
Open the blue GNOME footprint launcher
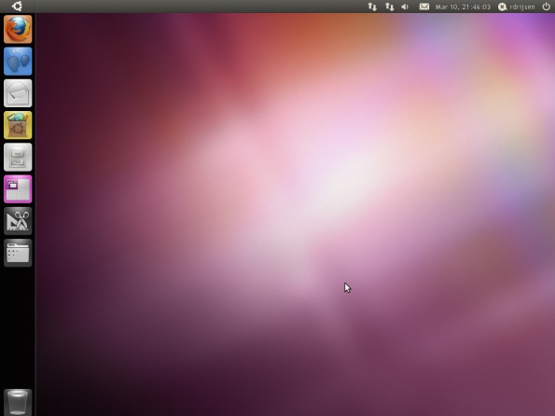click(x=18, y=62)
